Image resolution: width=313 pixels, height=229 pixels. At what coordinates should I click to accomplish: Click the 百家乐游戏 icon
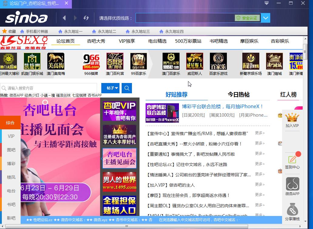pos(218,61)
